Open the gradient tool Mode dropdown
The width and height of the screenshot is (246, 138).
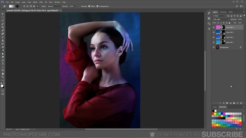pos(54,6)
